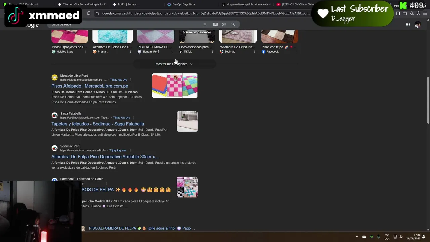The height and width of the screenshot is (242, 430).
Task: Search by image with the Lens icon
Action: click(x=224, y=24)
